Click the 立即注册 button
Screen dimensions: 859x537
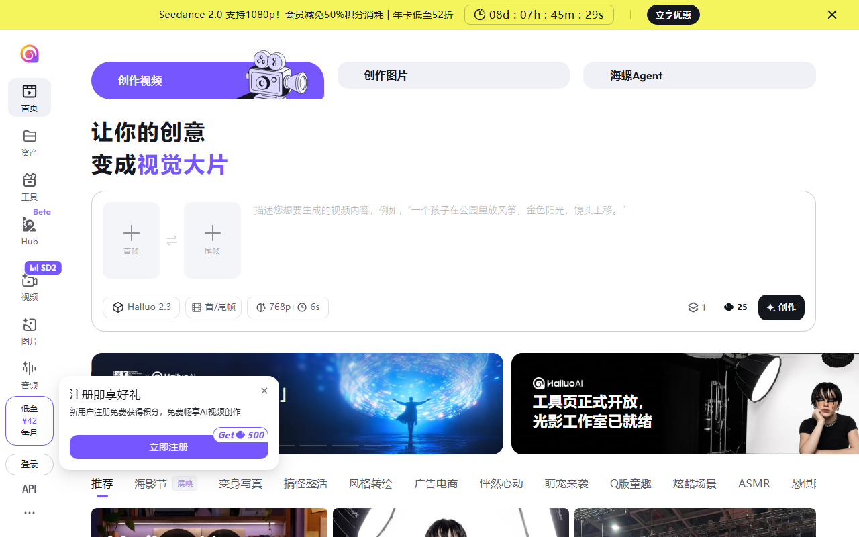click(x=169, y=447)
